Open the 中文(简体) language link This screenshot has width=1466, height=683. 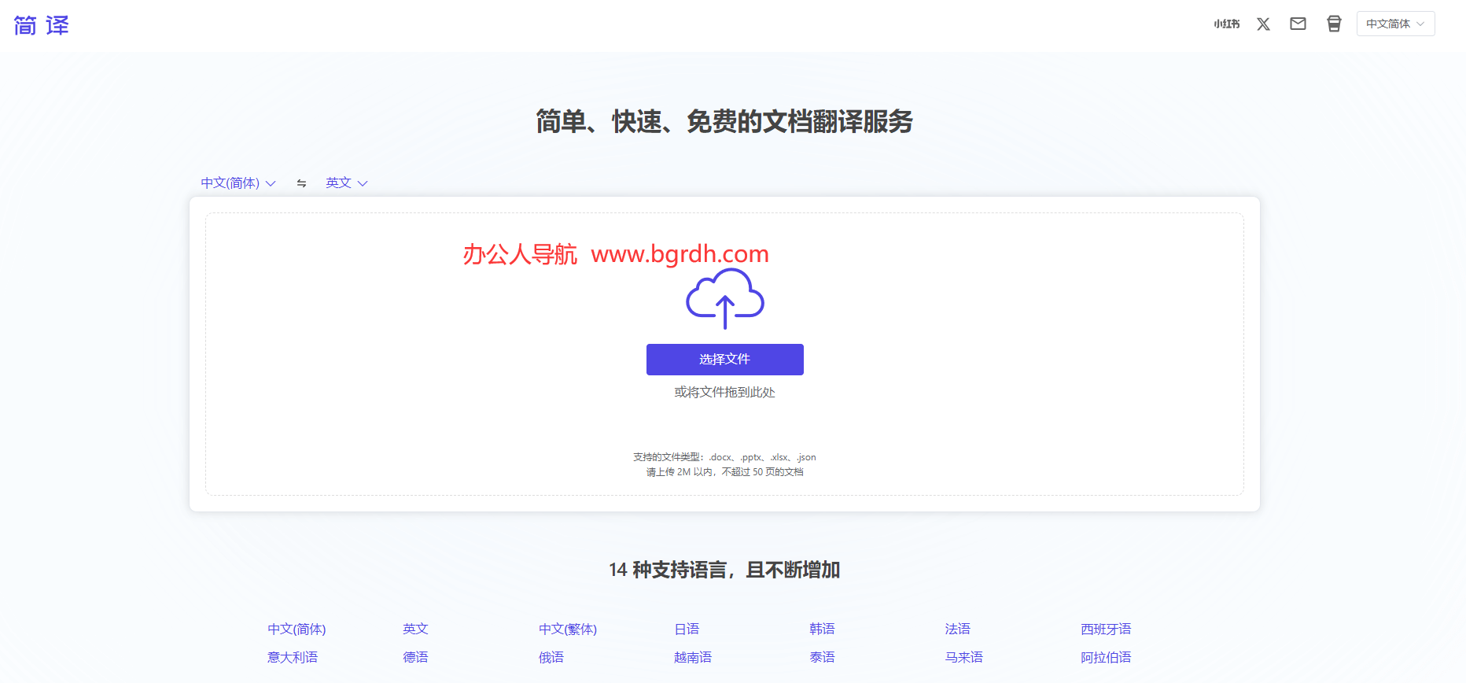click(297, 629)
